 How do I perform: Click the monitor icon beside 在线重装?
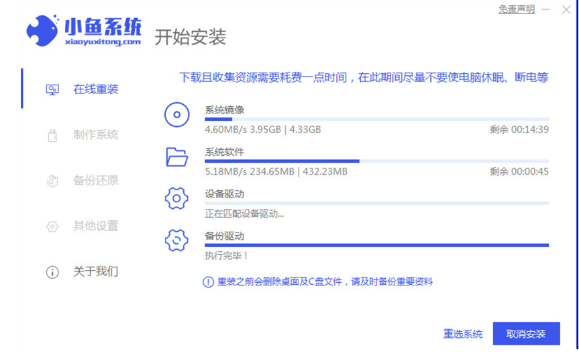(52, 89)
